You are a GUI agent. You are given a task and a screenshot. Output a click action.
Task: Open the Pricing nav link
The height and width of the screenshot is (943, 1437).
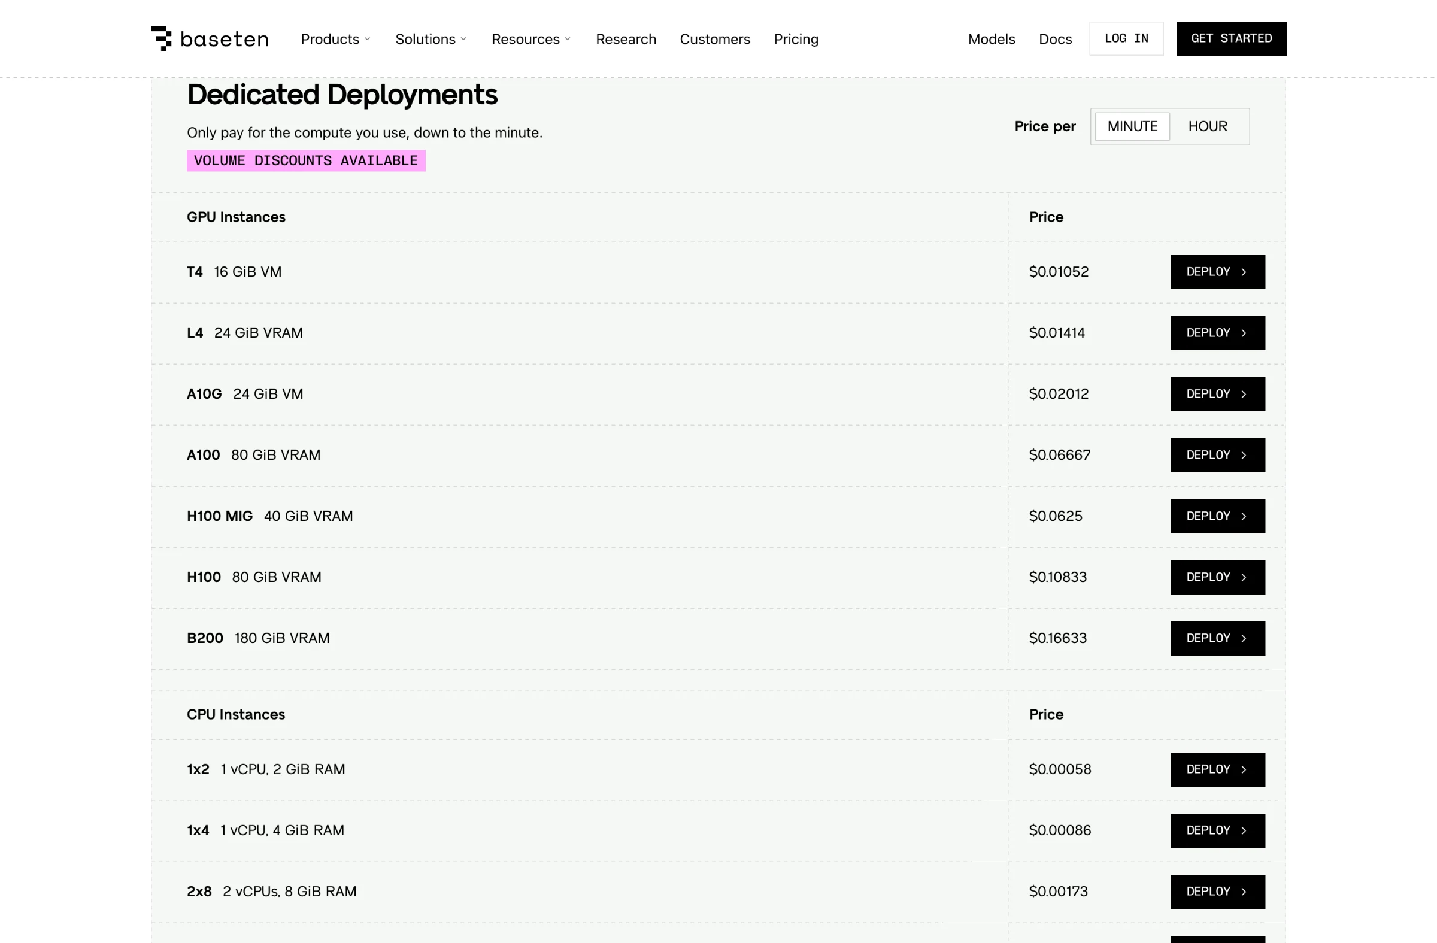point(796,40)
